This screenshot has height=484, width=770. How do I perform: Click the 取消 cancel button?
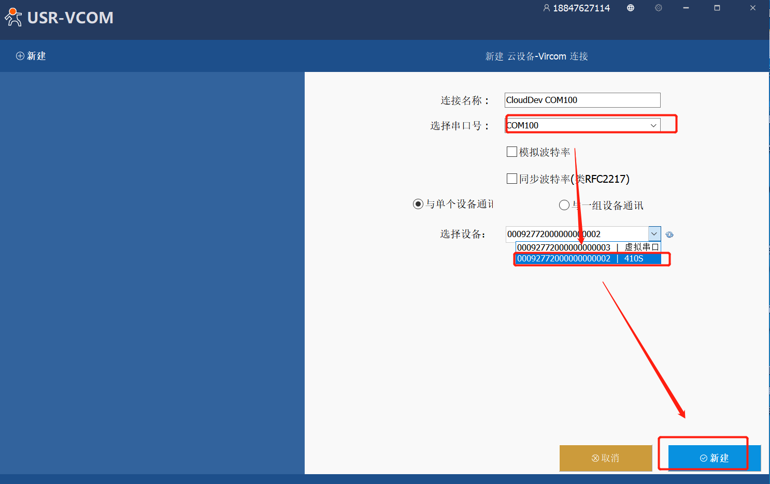point(606,458)
